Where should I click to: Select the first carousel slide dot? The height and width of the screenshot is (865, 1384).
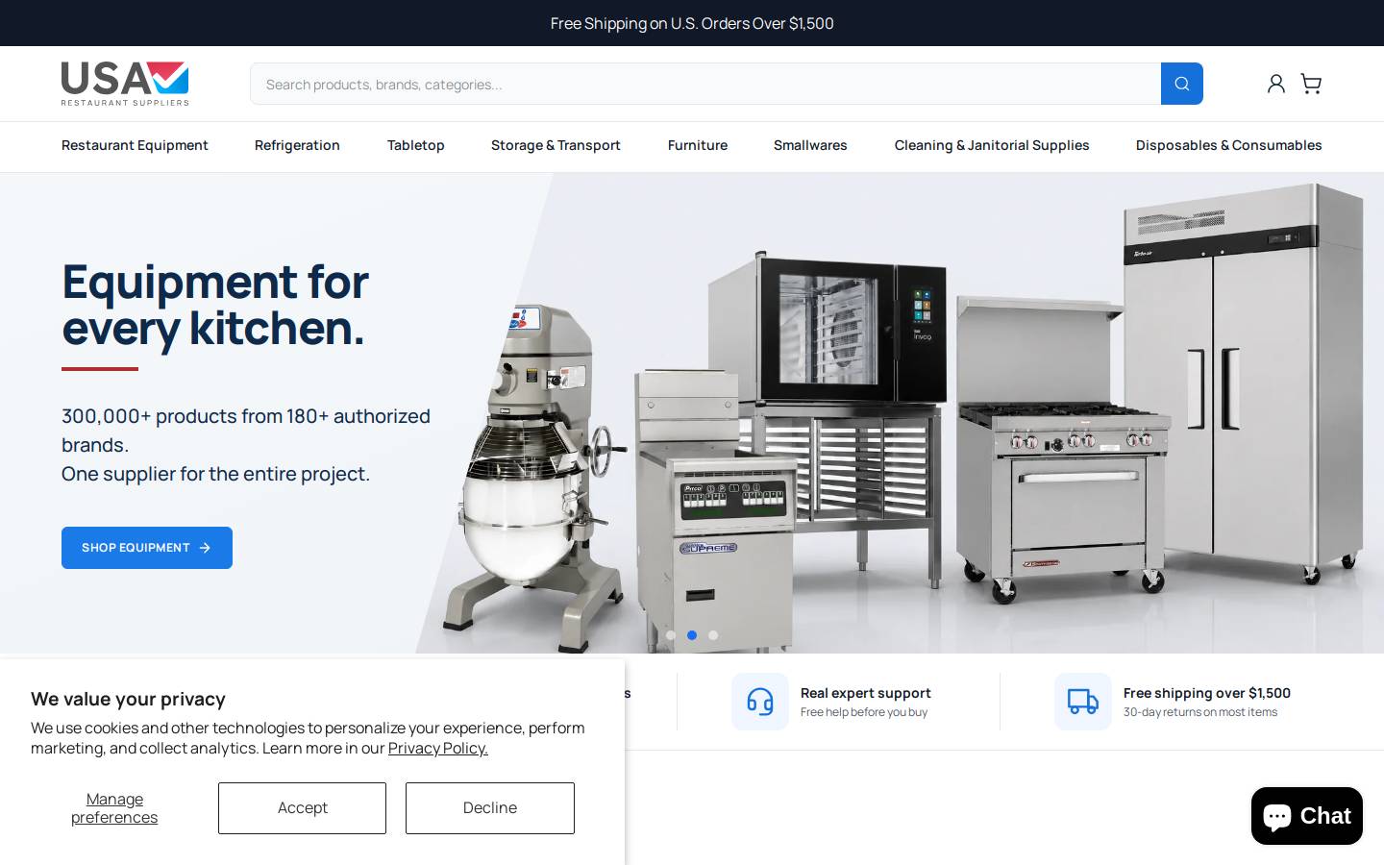[x=671, y=635]
